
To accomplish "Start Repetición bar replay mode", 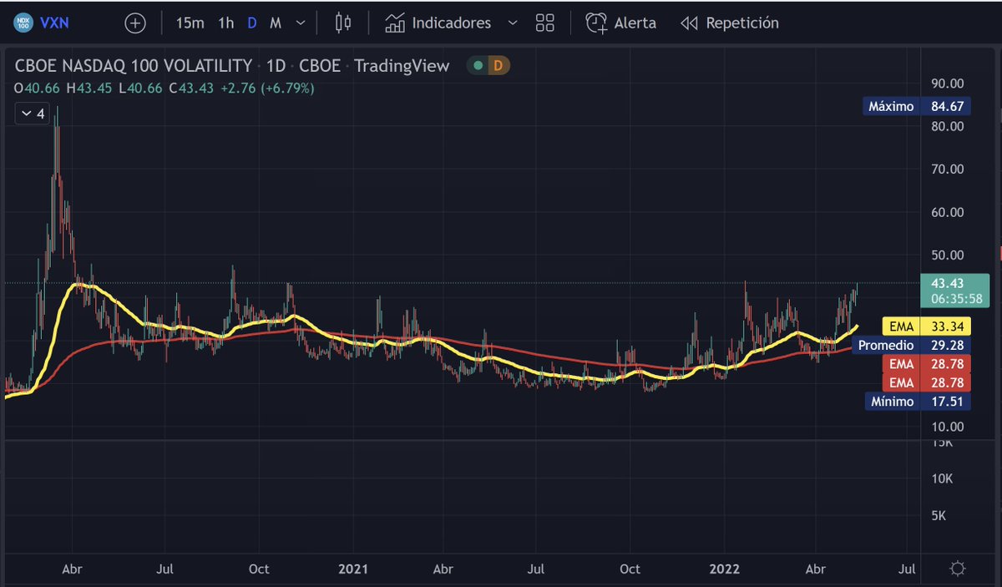I will pos(730,23).
